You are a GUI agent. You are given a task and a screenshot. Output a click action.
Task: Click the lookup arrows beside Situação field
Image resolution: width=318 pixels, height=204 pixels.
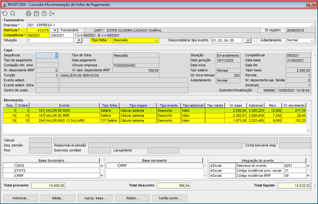click(79, 40)
